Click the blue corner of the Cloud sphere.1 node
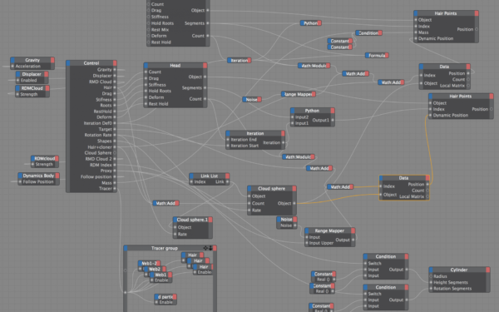 (x=175, y=220)
